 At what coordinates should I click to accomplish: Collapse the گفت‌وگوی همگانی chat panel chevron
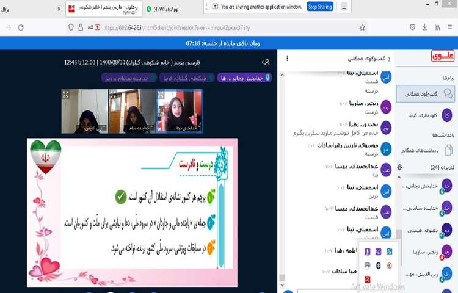click(389, 59)
